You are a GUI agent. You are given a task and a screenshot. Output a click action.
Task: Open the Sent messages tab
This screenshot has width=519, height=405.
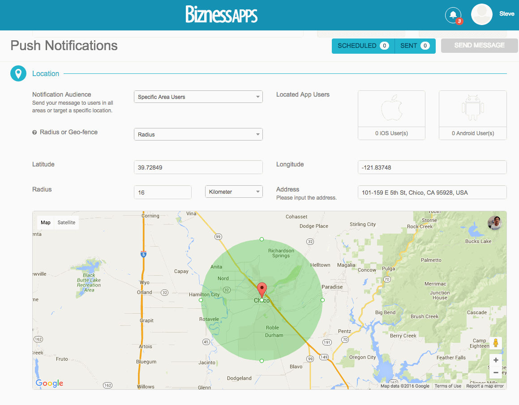pyautogui.click(x=415, y=46)
